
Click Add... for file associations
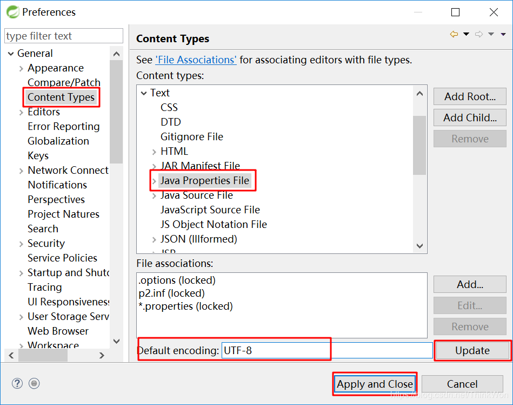click(470, 284)
